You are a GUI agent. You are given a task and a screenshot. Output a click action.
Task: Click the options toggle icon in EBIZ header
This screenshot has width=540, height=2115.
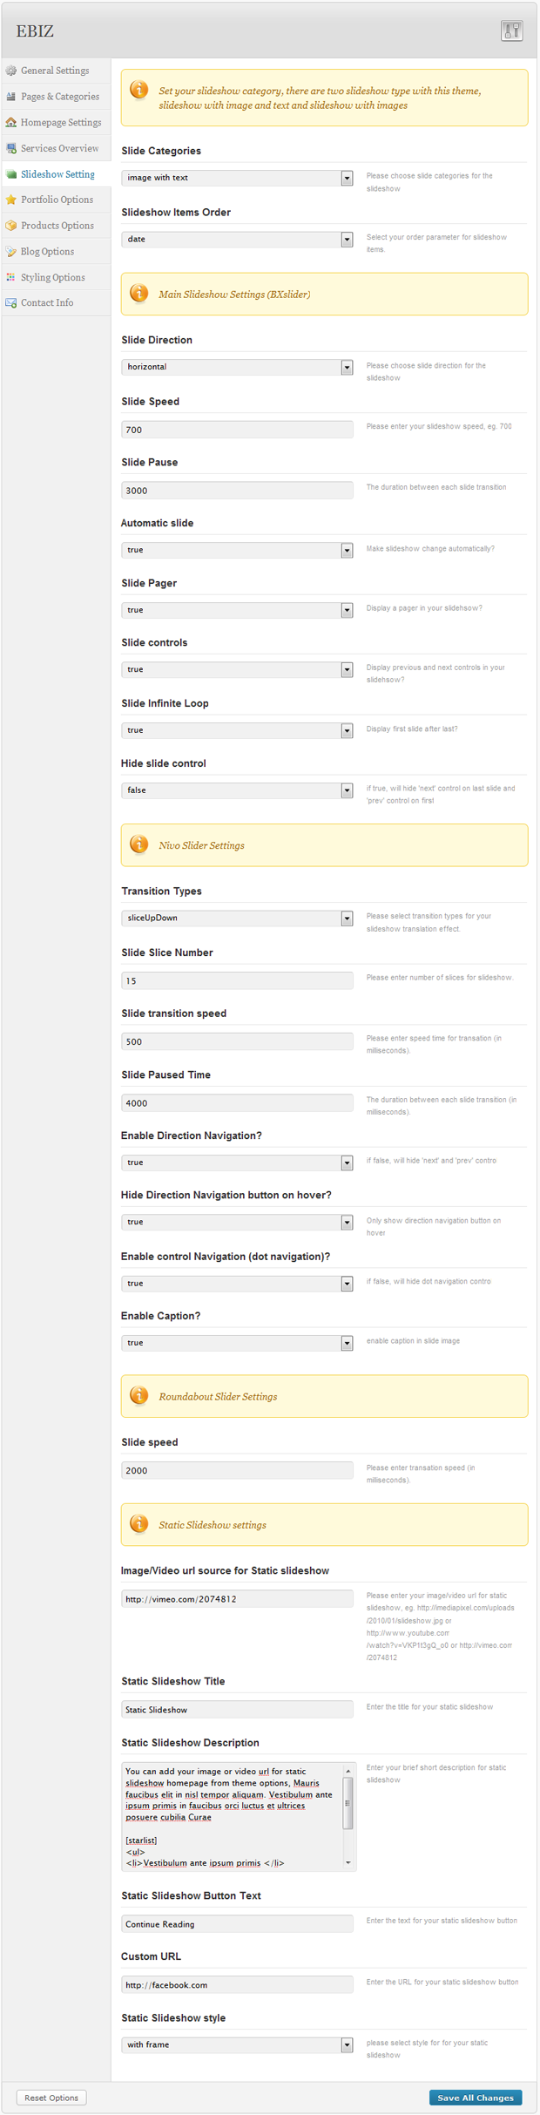511,31
